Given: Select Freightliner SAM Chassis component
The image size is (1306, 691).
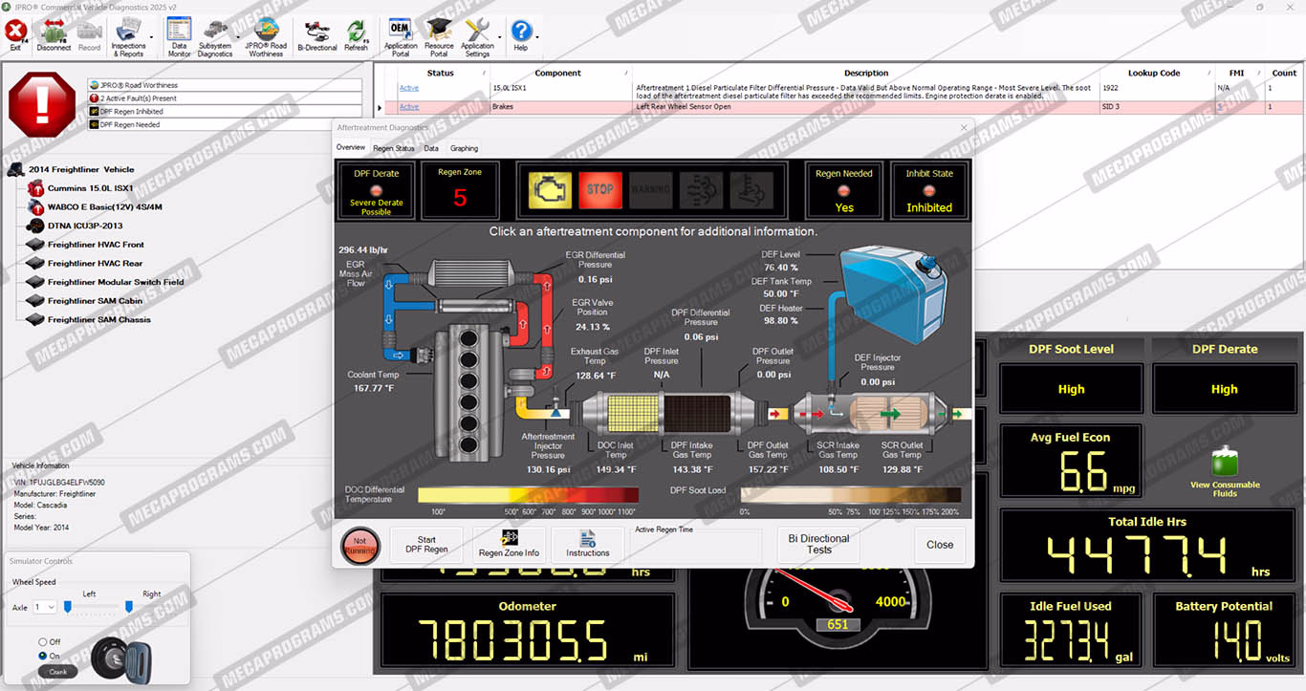Looking at the screenshot, I should 99,319.
